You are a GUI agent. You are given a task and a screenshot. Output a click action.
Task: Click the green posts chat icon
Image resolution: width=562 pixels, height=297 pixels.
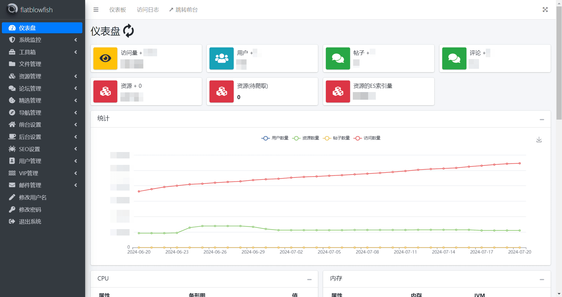coord(338,58)
